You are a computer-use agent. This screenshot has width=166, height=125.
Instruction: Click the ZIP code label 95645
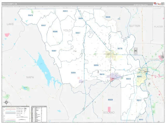coord(108,17)
